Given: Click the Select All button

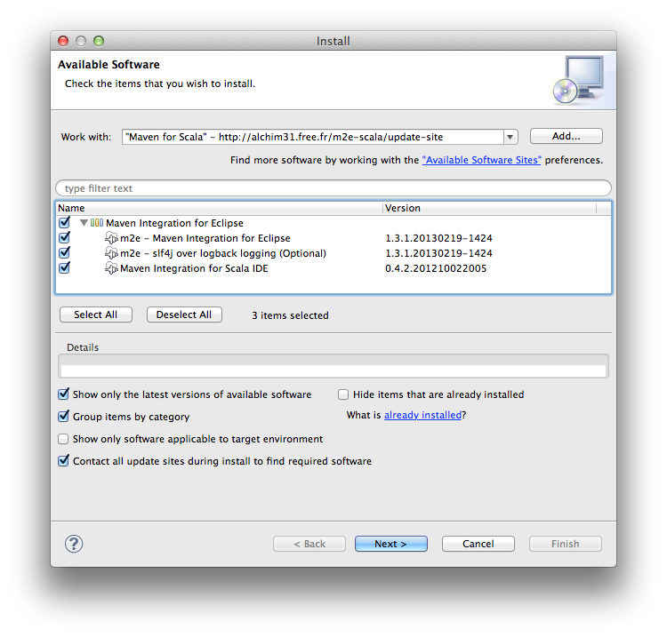Looking at the screenshot, I should coord(96,315).
